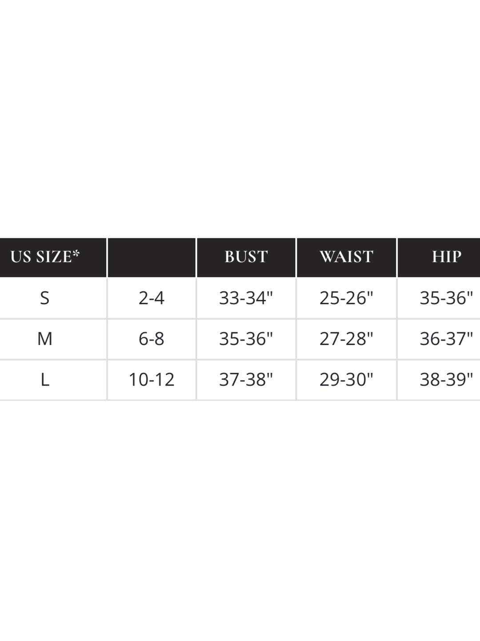Click the 10-12 numeric size cell
This screenshot has height=641, width=480.
pos(152,379)
